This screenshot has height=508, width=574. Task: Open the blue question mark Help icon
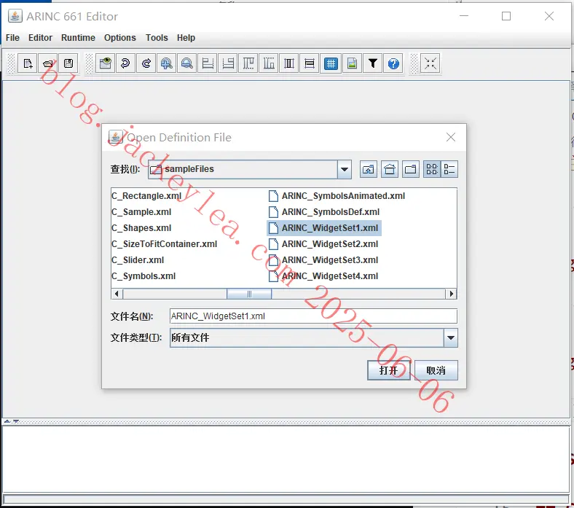pyautogui.click(x=393, y=63)
